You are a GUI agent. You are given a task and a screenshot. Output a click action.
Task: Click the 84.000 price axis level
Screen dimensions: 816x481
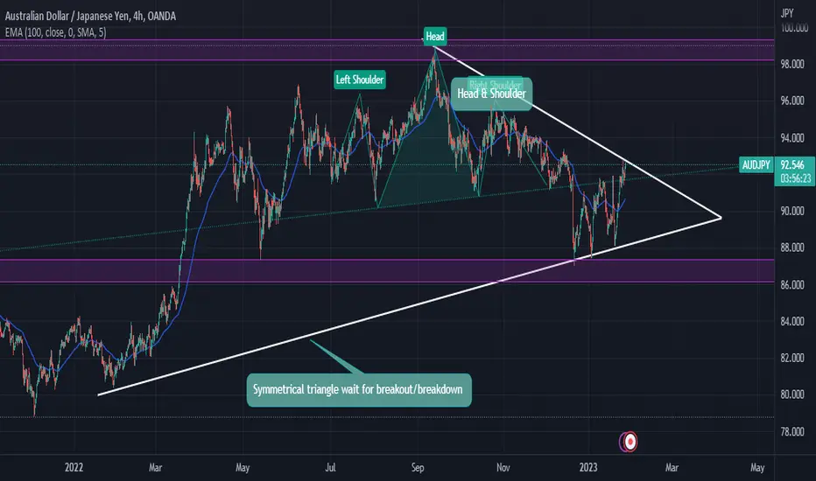click(x=792, y=321)
